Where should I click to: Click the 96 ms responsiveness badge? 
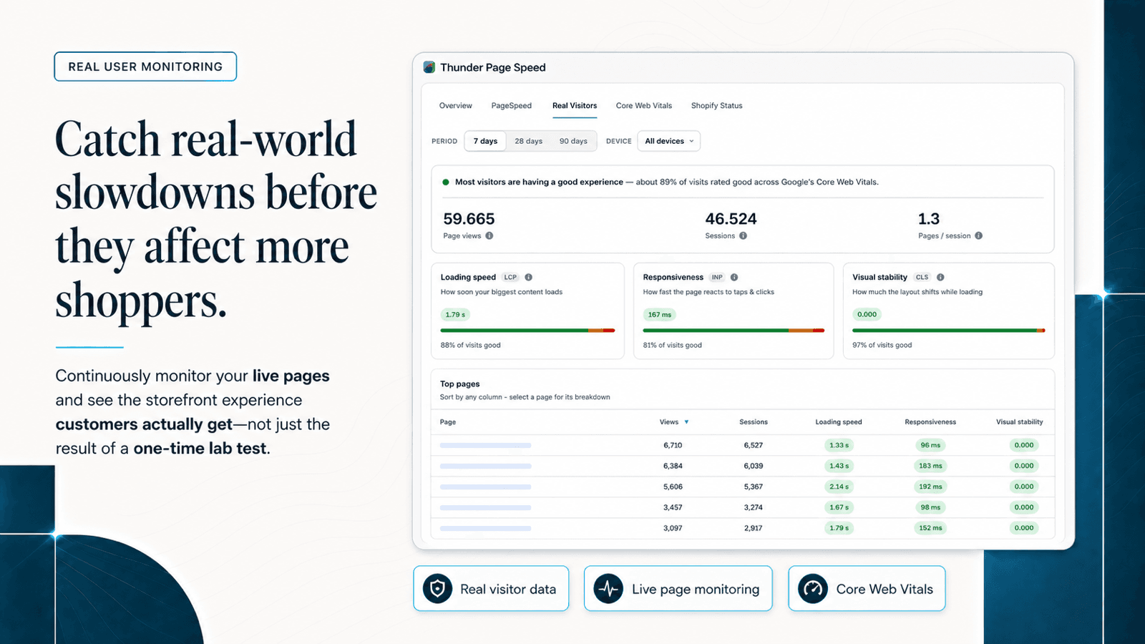point(930,445)
